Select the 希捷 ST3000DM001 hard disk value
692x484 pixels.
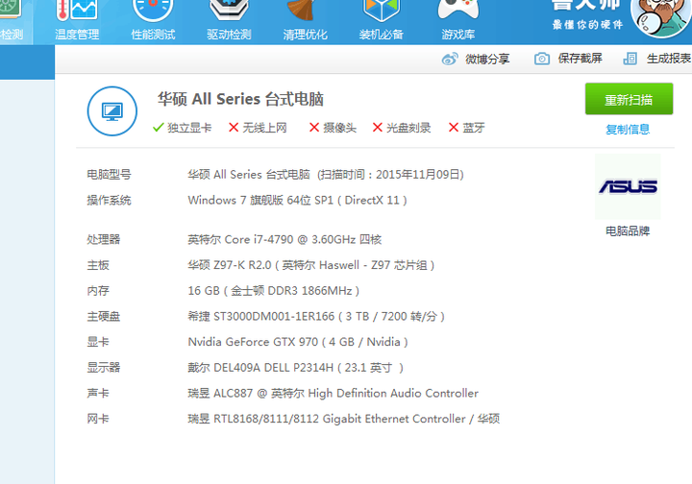(316, 317)
